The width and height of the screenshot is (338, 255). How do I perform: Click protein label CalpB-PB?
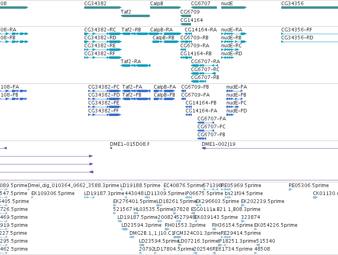click(x=164, y=95)
